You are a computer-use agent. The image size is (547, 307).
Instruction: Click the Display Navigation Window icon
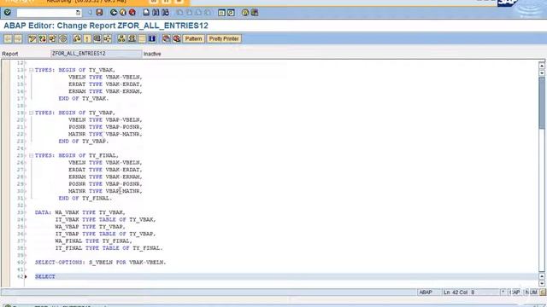pos(132,38)
